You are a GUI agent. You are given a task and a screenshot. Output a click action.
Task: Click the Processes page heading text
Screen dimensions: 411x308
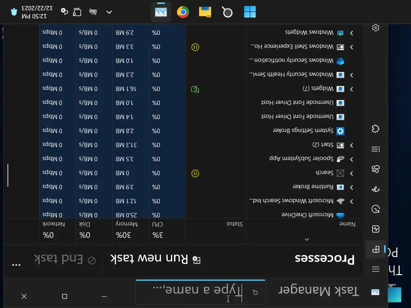324,259
